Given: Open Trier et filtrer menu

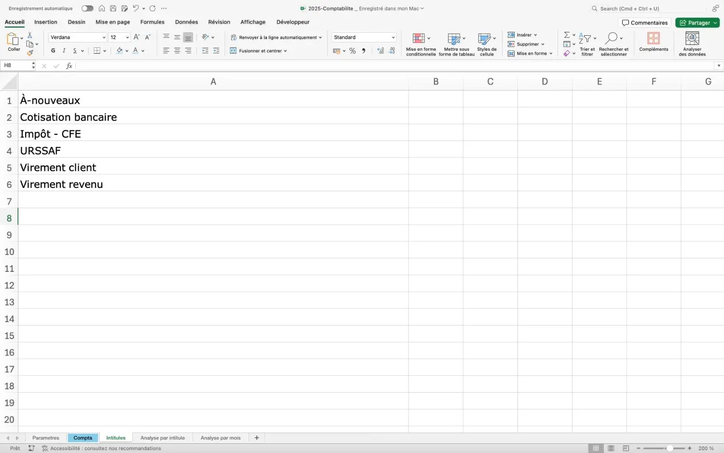Looking at the screenshot, I should (x=587, y=44).
